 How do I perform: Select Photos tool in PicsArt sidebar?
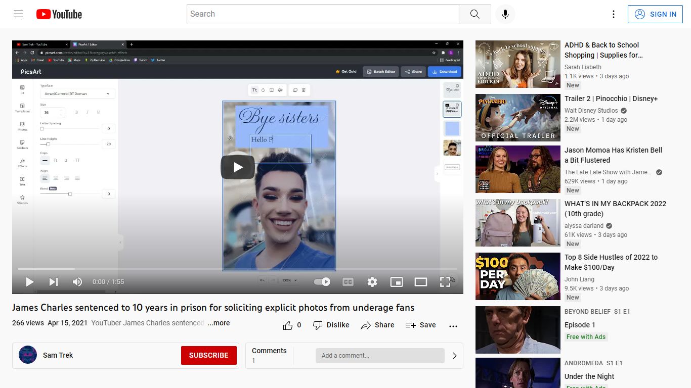22,126
